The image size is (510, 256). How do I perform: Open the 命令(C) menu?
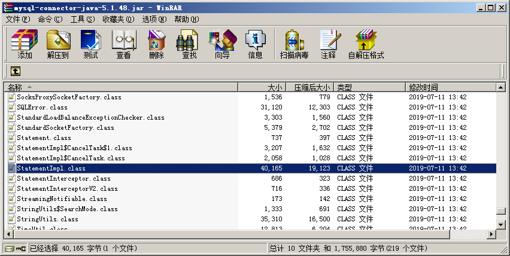click(50, 20)
